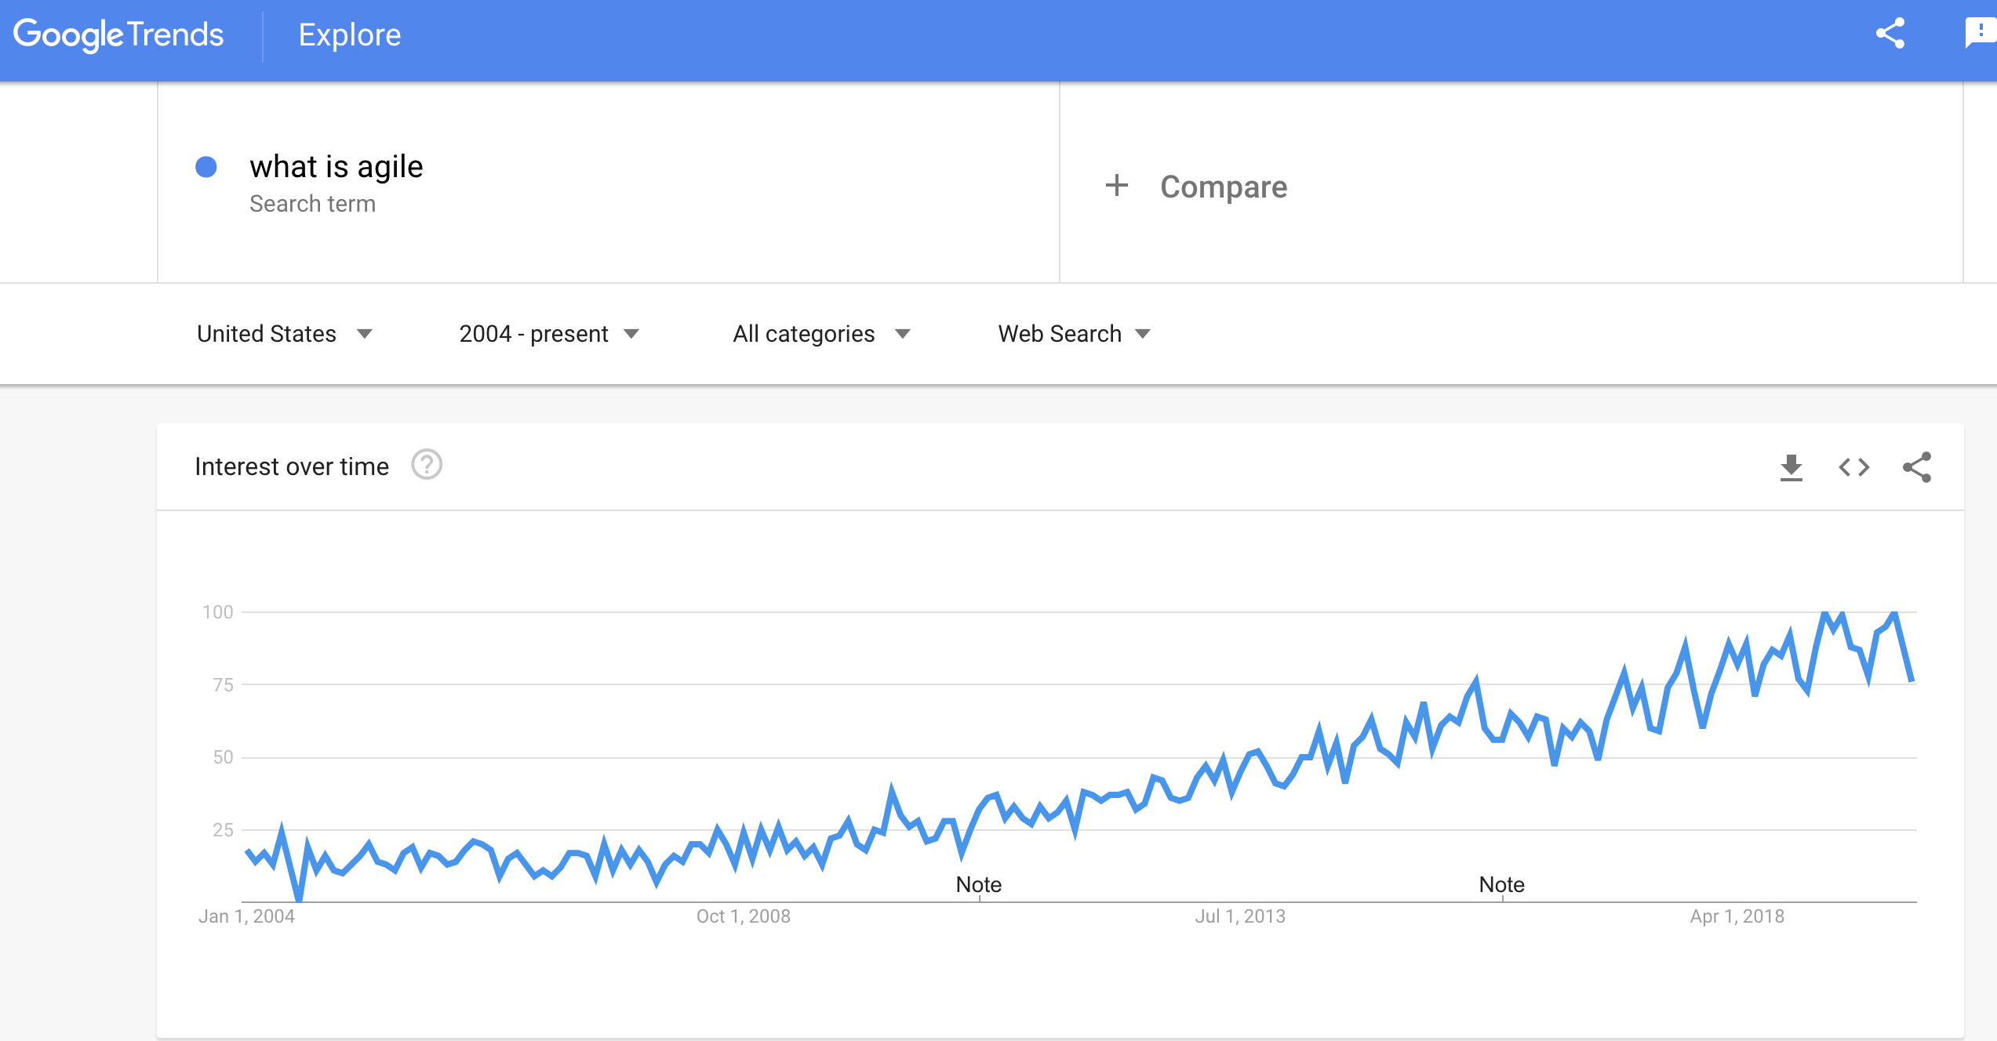
Task: Click the second Note marker near 2016
Action: point(1502,885)
